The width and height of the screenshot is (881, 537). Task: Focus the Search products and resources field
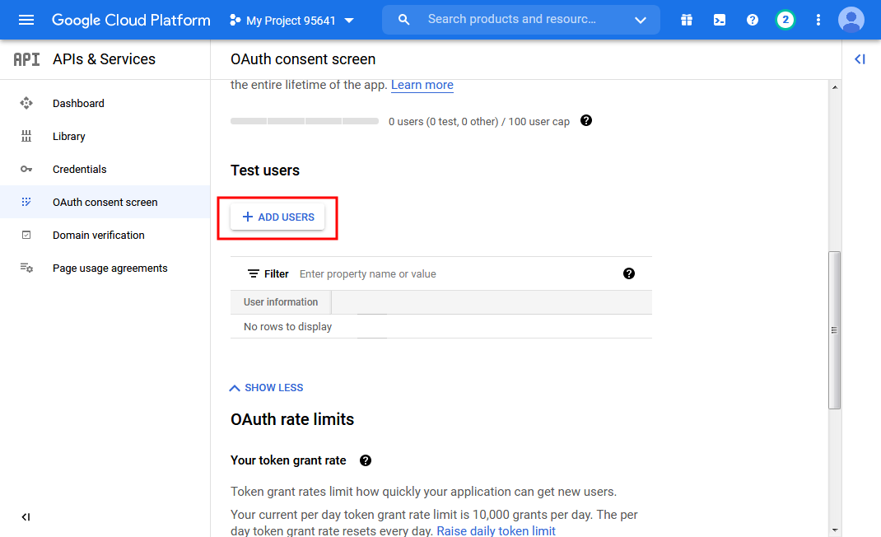pos(512,19)
